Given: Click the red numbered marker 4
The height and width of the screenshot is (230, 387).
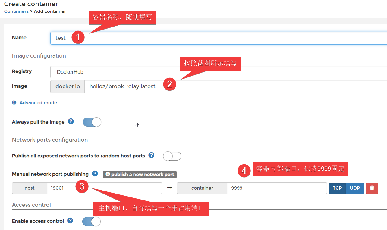Looking at the screenshot, I should coord(244,171).
